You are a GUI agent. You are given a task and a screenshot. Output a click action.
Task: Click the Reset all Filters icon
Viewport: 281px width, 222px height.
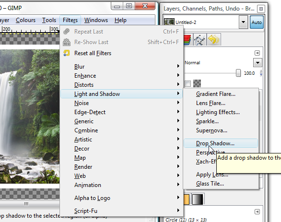(67, 53)
